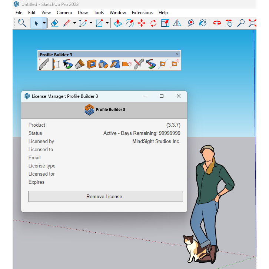Activate the Pan hand tool

229,23
